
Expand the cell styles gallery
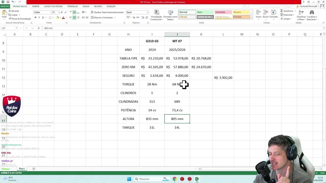coord(252,18)
